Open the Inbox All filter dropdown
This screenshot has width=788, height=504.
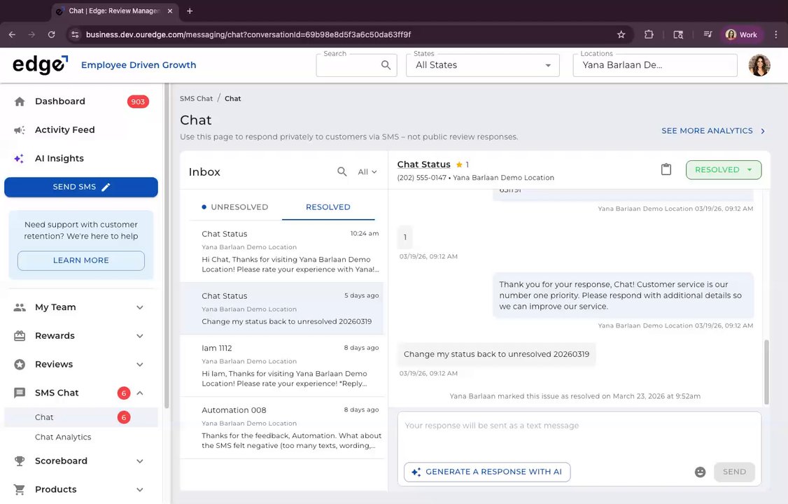367,171
